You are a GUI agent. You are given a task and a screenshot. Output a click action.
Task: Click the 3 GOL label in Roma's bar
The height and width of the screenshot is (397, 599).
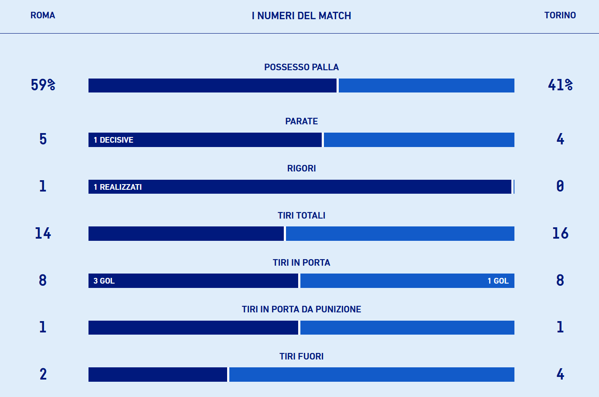[104, 281]
